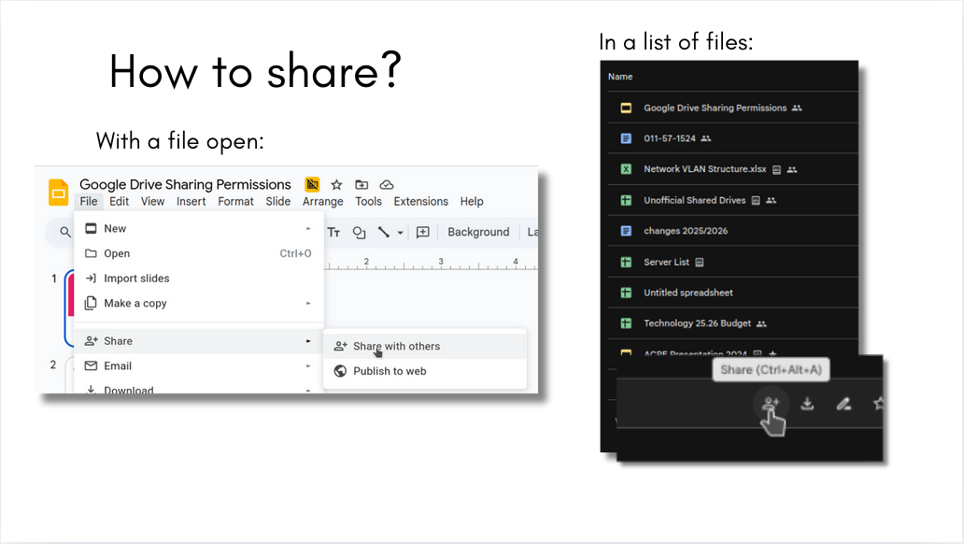Viewport: 964px width, 544px height.
Task: Select Share with others
Action: tap(425, 346)
